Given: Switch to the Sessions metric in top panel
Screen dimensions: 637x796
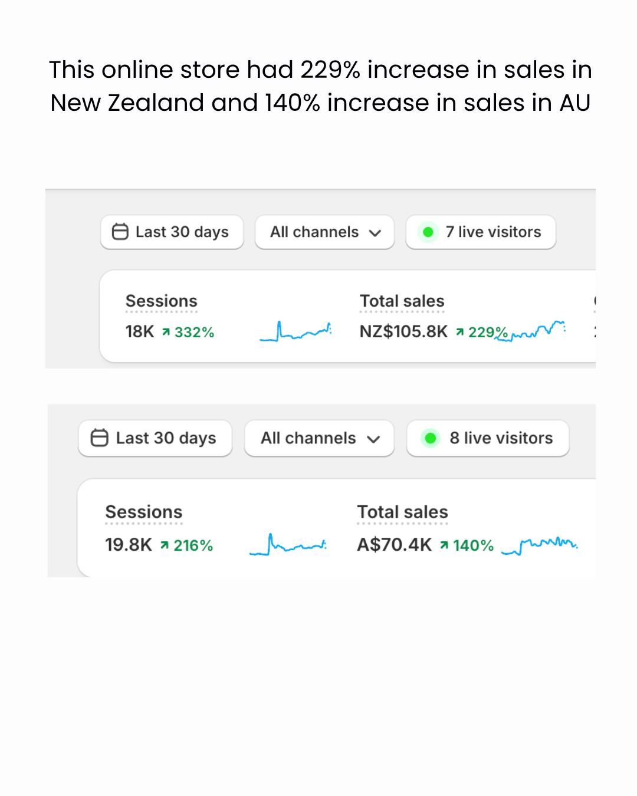Looking at the screenshot, I should pyautogui.click(x=161, y=301).
